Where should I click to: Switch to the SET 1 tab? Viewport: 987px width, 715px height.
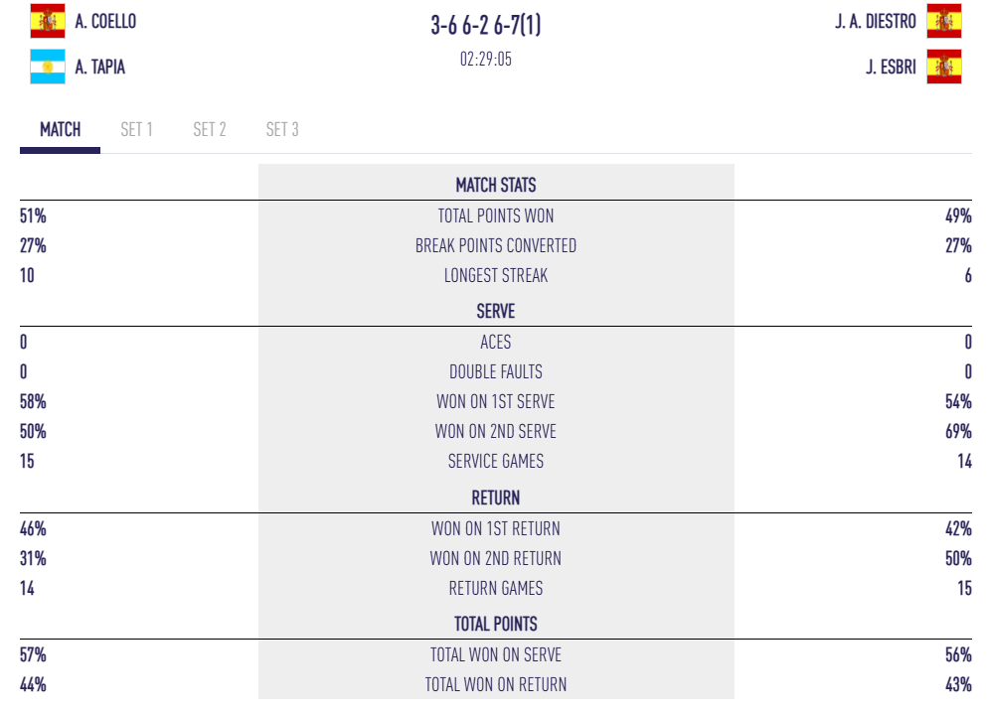tap(136, 130)
